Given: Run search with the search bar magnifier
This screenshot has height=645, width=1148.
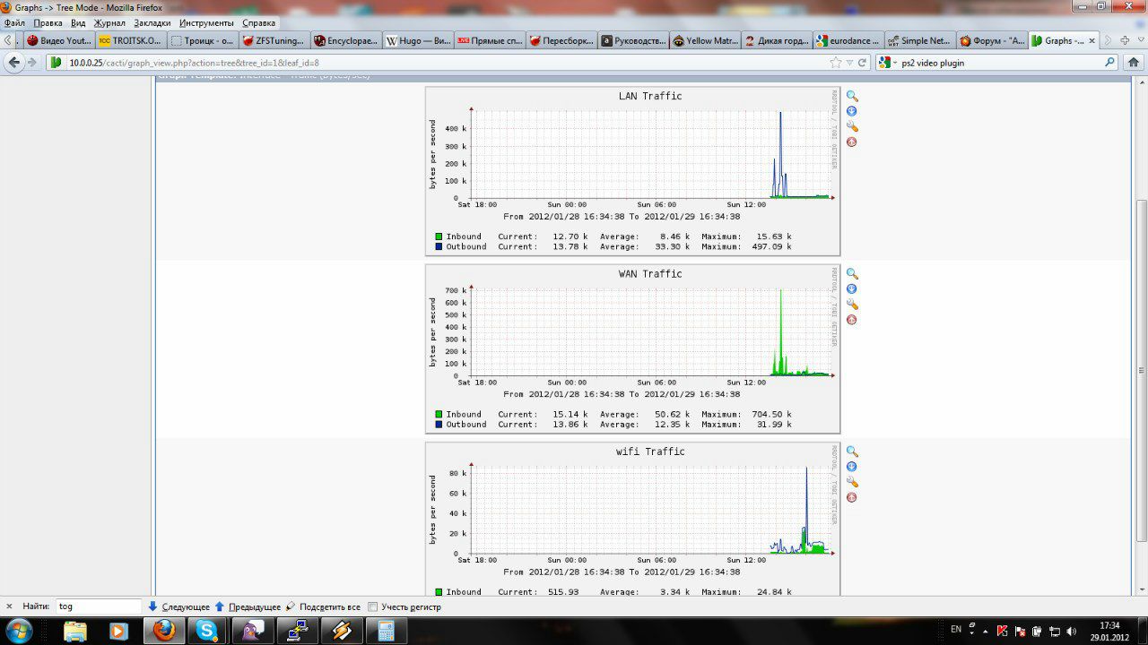Looking at the screenshot, I should pos(1109,63).
